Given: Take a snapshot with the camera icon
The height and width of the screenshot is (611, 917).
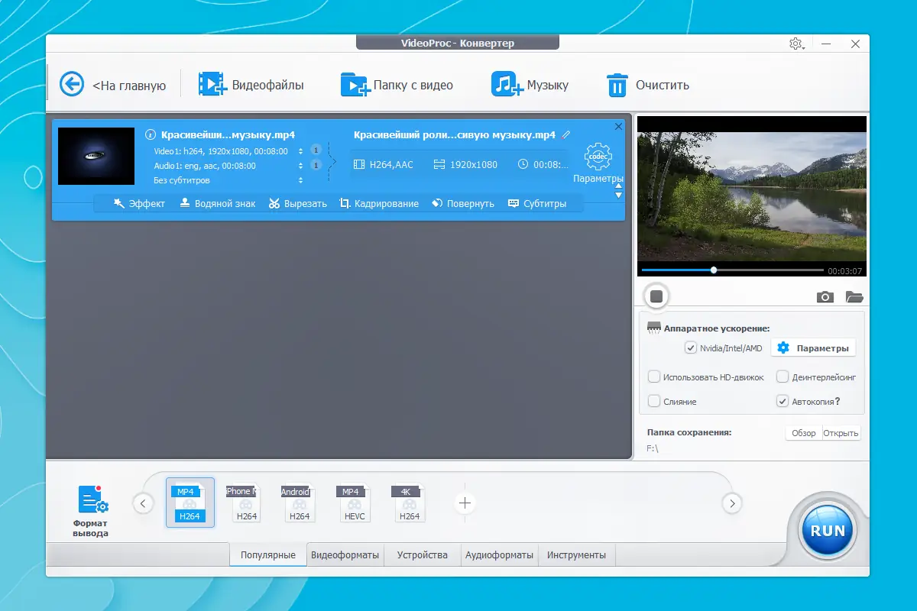Looking at the screenshot, I should coord(825,297).
